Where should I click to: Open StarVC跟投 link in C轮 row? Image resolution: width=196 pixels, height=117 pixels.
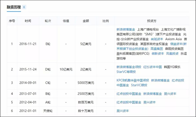[x=139, y=85]
